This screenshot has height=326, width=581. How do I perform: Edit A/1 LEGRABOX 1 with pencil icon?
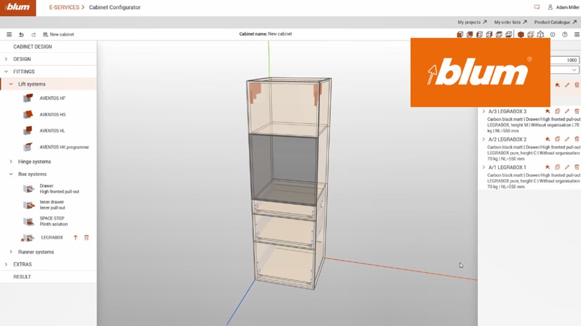pos(567,168)
